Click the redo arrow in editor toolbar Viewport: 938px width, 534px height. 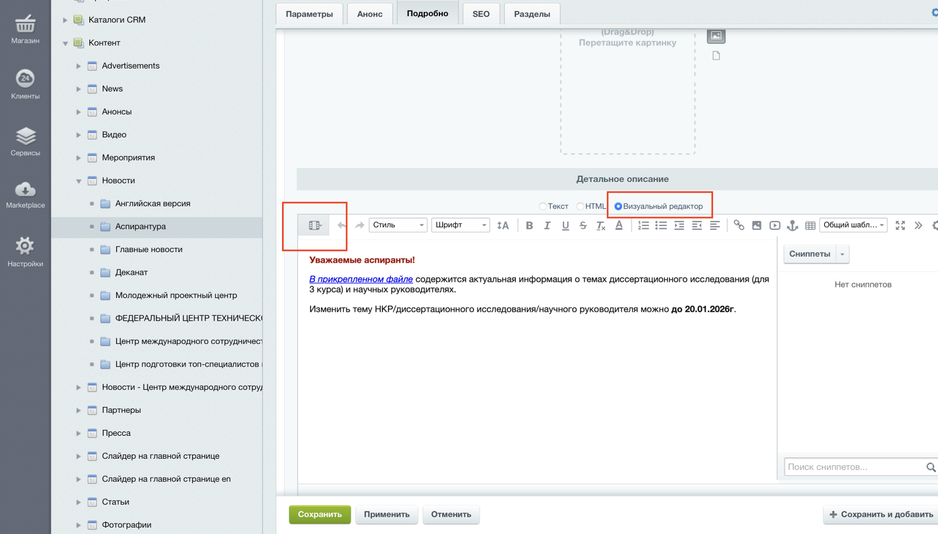click(360, 225)
